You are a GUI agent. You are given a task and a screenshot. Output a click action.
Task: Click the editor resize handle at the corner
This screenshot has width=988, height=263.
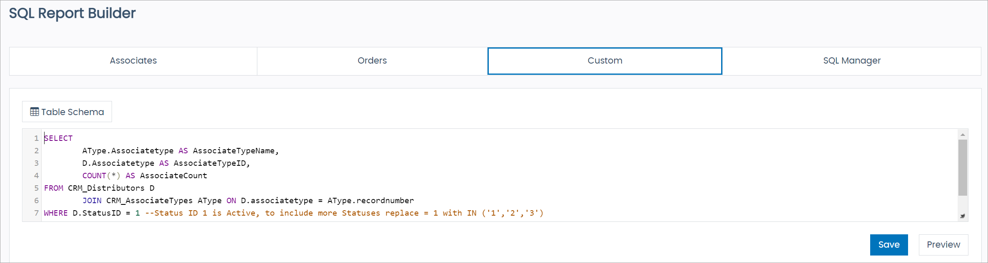point(963,216)
